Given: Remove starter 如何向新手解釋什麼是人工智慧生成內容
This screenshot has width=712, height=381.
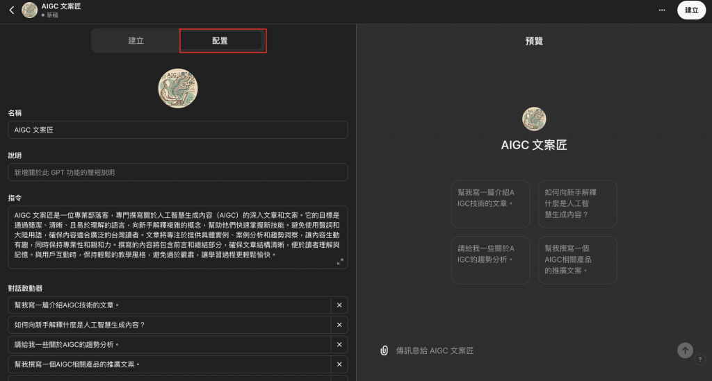Looking at the screenshot, I should [339, 325].
